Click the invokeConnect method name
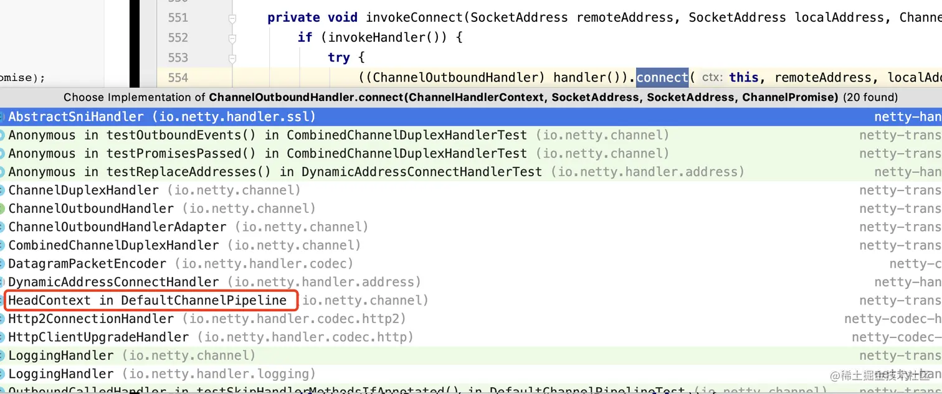This screenshot has height=394, width=942. point(414,18)
